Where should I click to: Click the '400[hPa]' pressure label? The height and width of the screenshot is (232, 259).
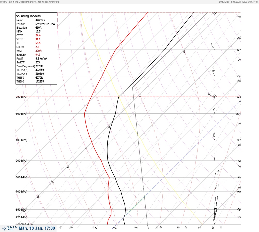coord(21,140)
